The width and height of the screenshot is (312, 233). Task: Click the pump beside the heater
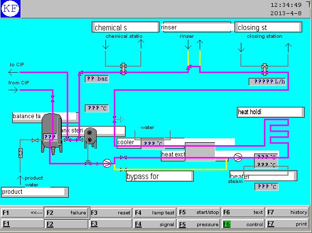pyautogui.click(x=238, y=157)
